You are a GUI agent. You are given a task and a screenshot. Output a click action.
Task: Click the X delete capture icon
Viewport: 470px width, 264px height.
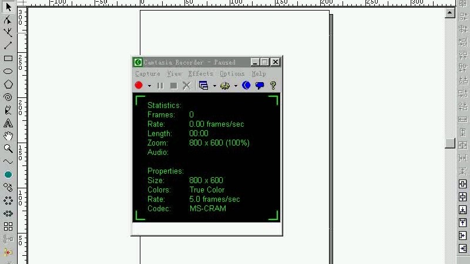click(x=186, y=86)
